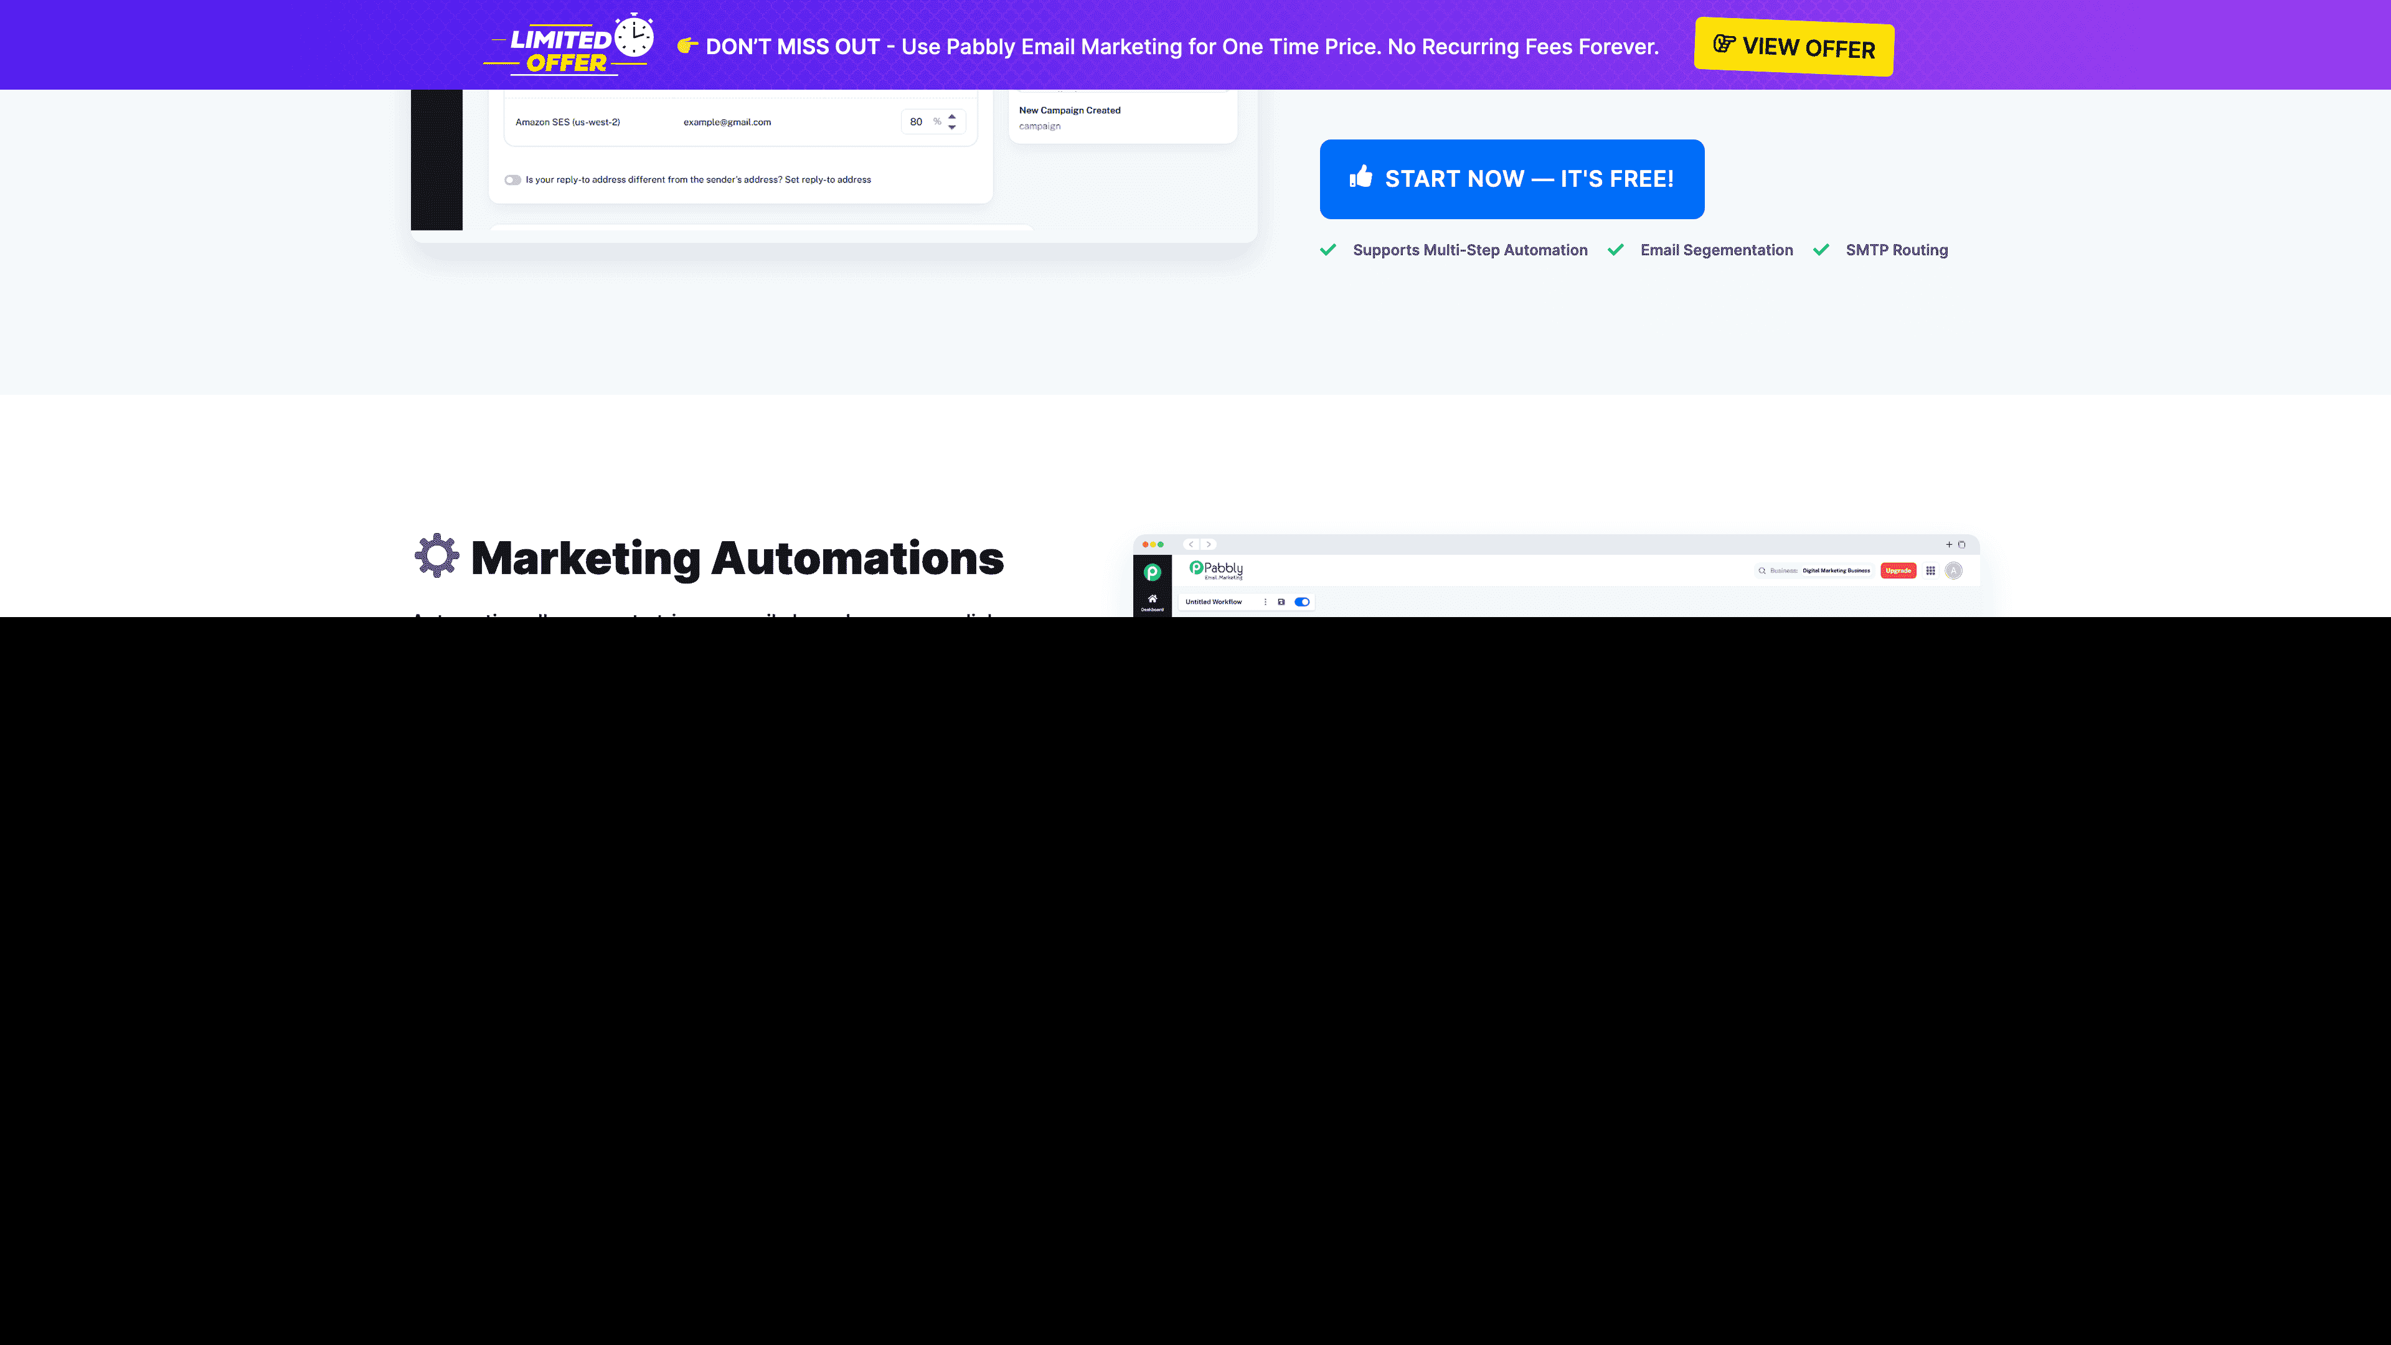
Task: Click the Supports Multi-Step Automation label
Action: [1470, 250]
